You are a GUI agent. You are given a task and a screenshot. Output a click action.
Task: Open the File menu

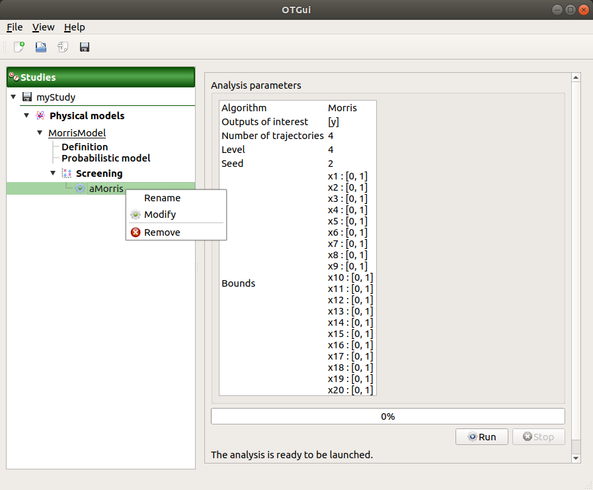pos(15,27)
